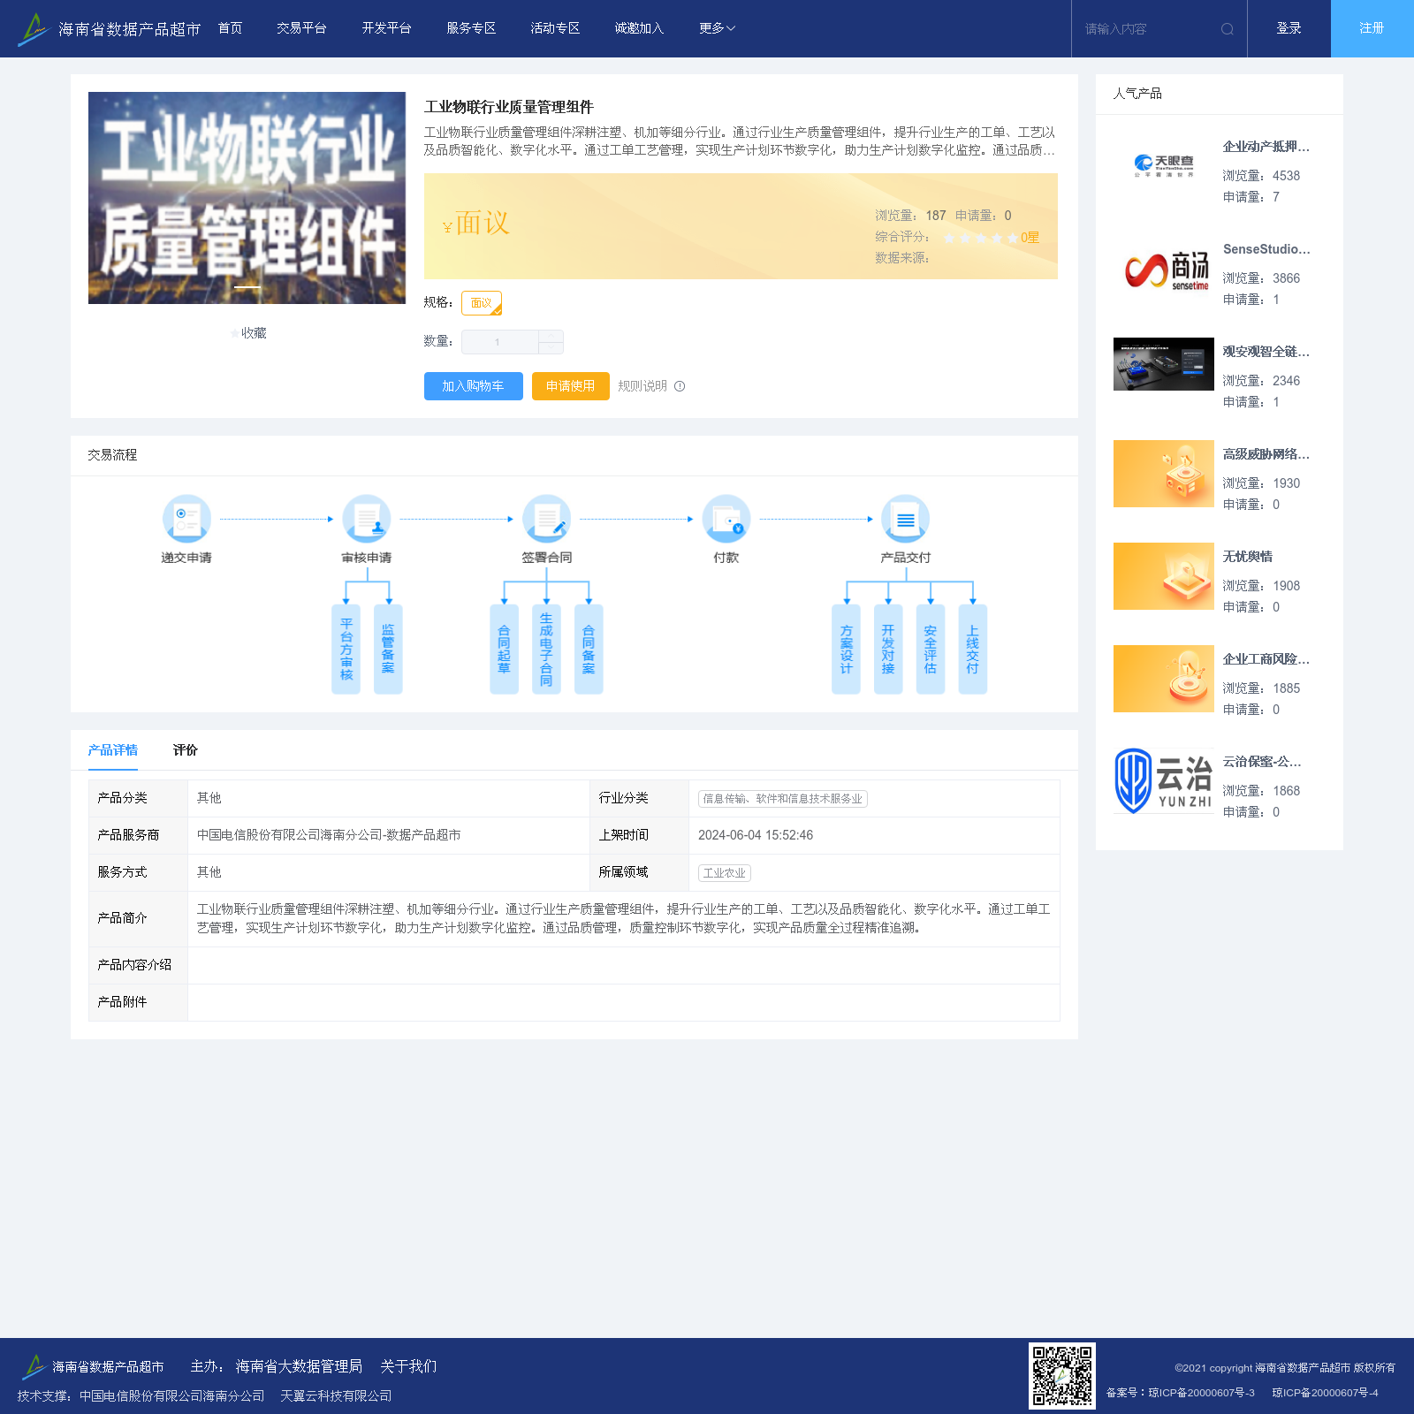Click the 生成电子合同 flow box
Viewport: 1414px width, 1414px height.
(x=546, y=650)
